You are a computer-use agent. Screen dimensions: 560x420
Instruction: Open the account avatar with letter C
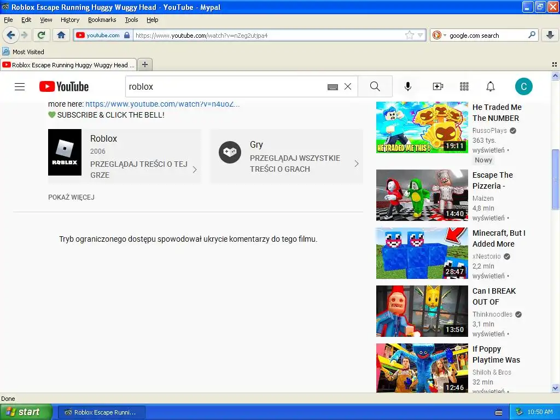click(523, 86)
